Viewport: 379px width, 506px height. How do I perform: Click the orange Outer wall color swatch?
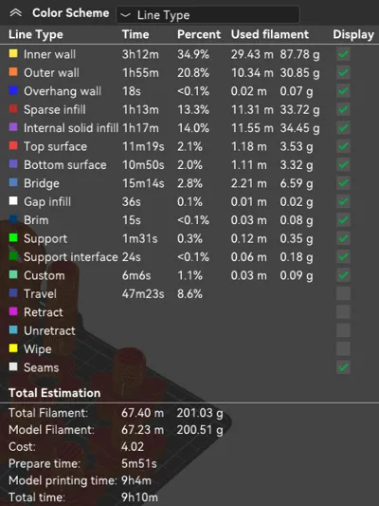(13, 71)
